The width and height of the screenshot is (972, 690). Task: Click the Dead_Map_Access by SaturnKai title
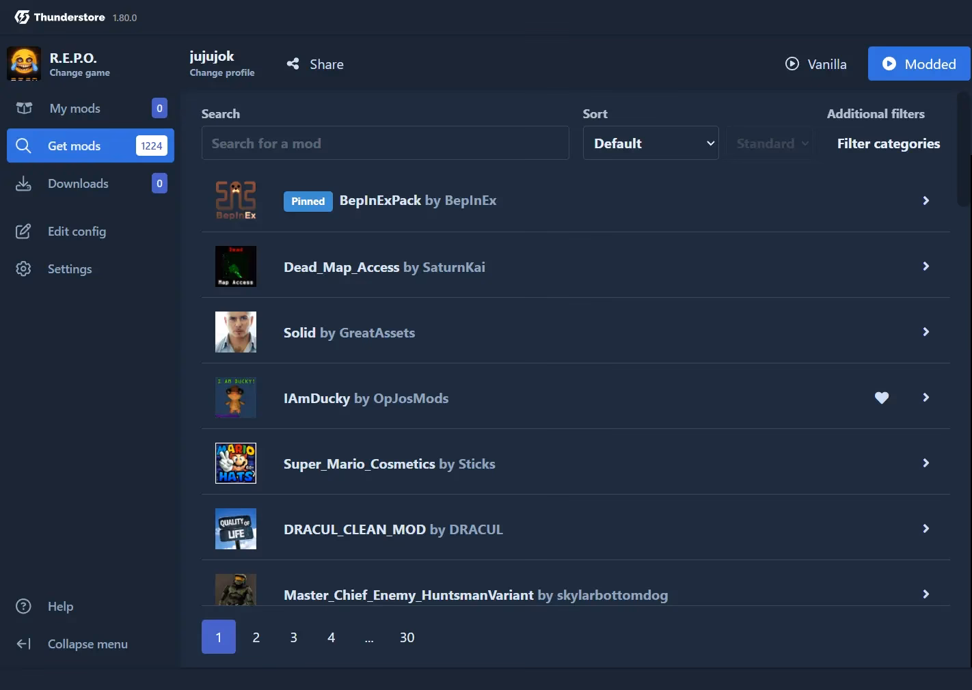pos(384,266)
